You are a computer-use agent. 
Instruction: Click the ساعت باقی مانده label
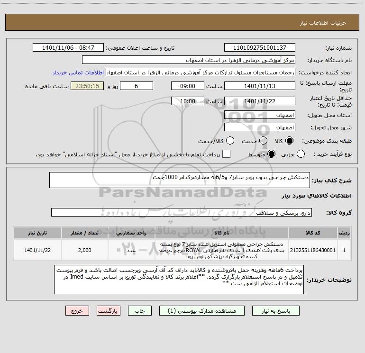click(47, 86)
